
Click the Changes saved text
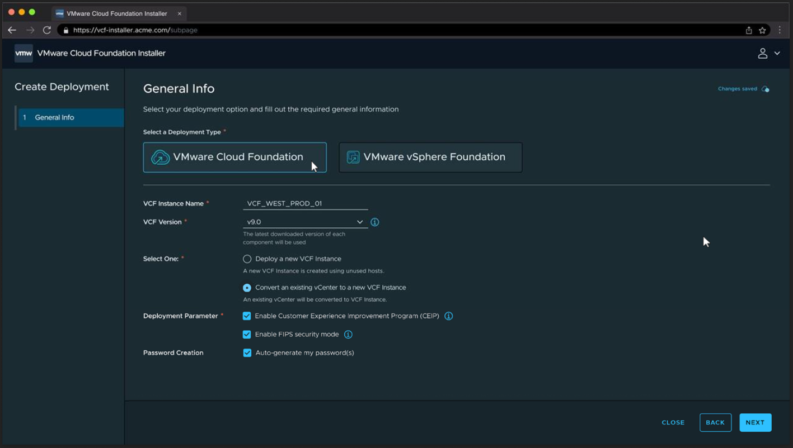pyautogui.click(x=738, y=89)
